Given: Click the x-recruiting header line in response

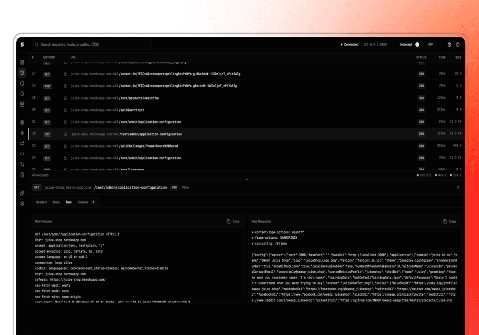Looking at the screenshot, I should (269, 244).
